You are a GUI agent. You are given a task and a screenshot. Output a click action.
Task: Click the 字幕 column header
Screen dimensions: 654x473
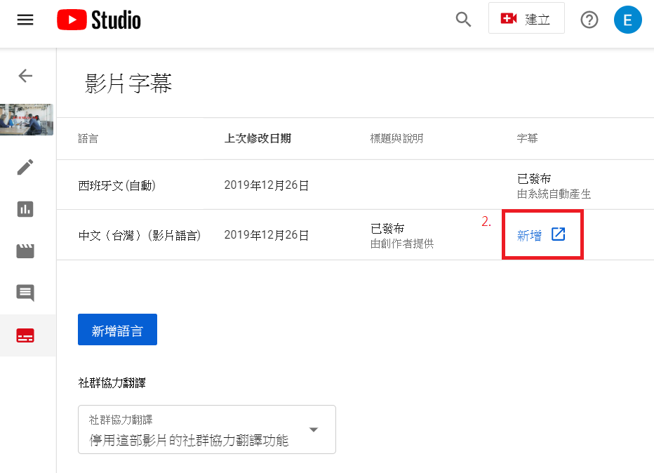527,138
